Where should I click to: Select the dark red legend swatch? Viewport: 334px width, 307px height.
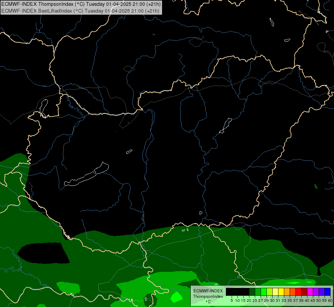304,292
